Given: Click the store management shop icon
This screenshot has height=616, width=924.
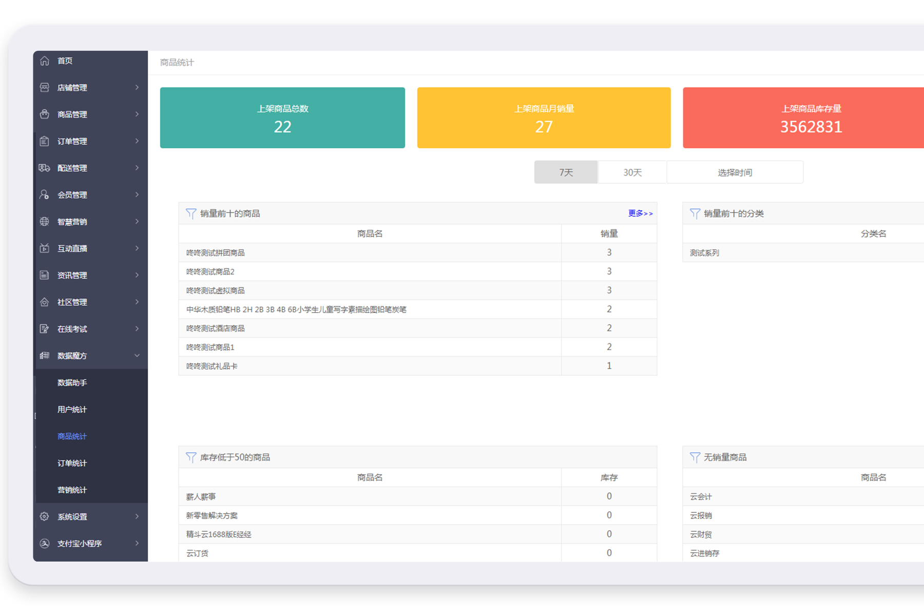Looking at the screenshot, I should click(45, 88).
